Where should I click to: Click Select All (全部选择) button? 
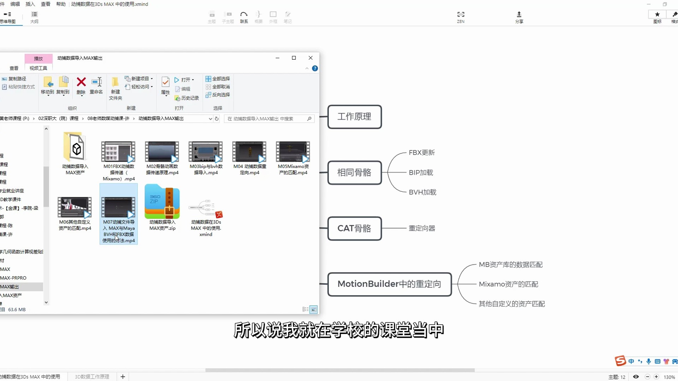(218, 79)
